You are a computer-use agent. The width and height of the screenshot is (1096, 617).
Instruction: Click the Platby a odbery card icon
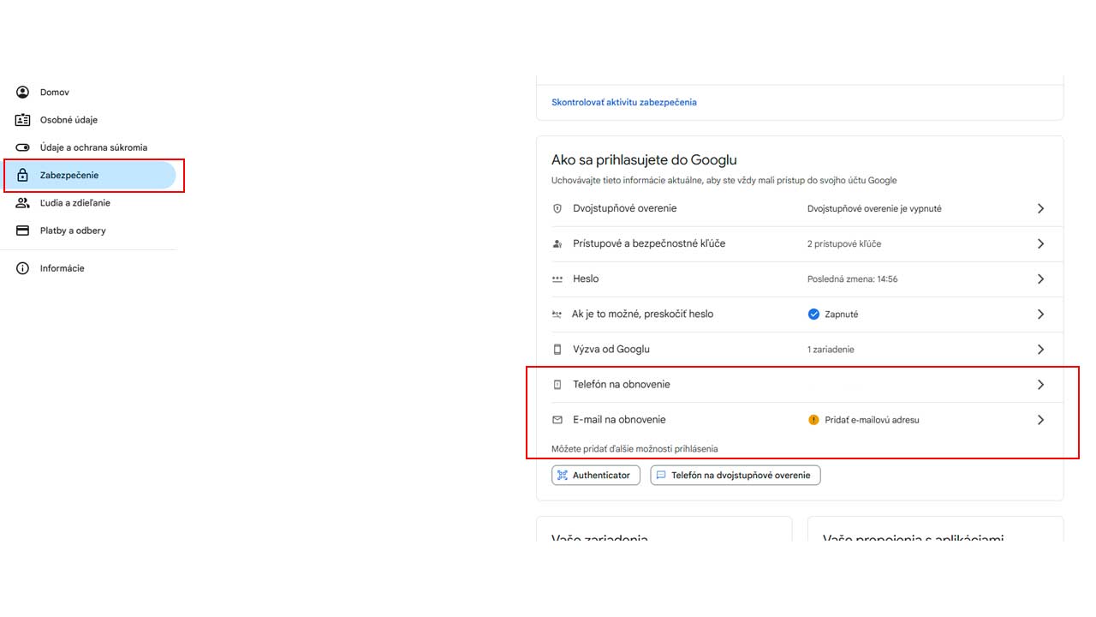tap(23, 231)
